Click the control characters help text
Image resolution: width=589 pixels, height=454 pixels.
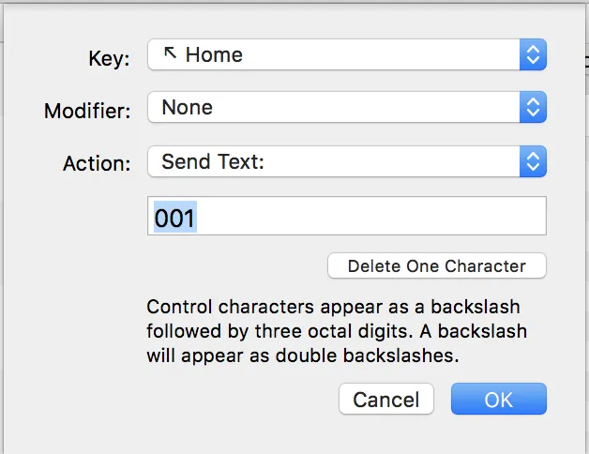(x=333, y=331)
